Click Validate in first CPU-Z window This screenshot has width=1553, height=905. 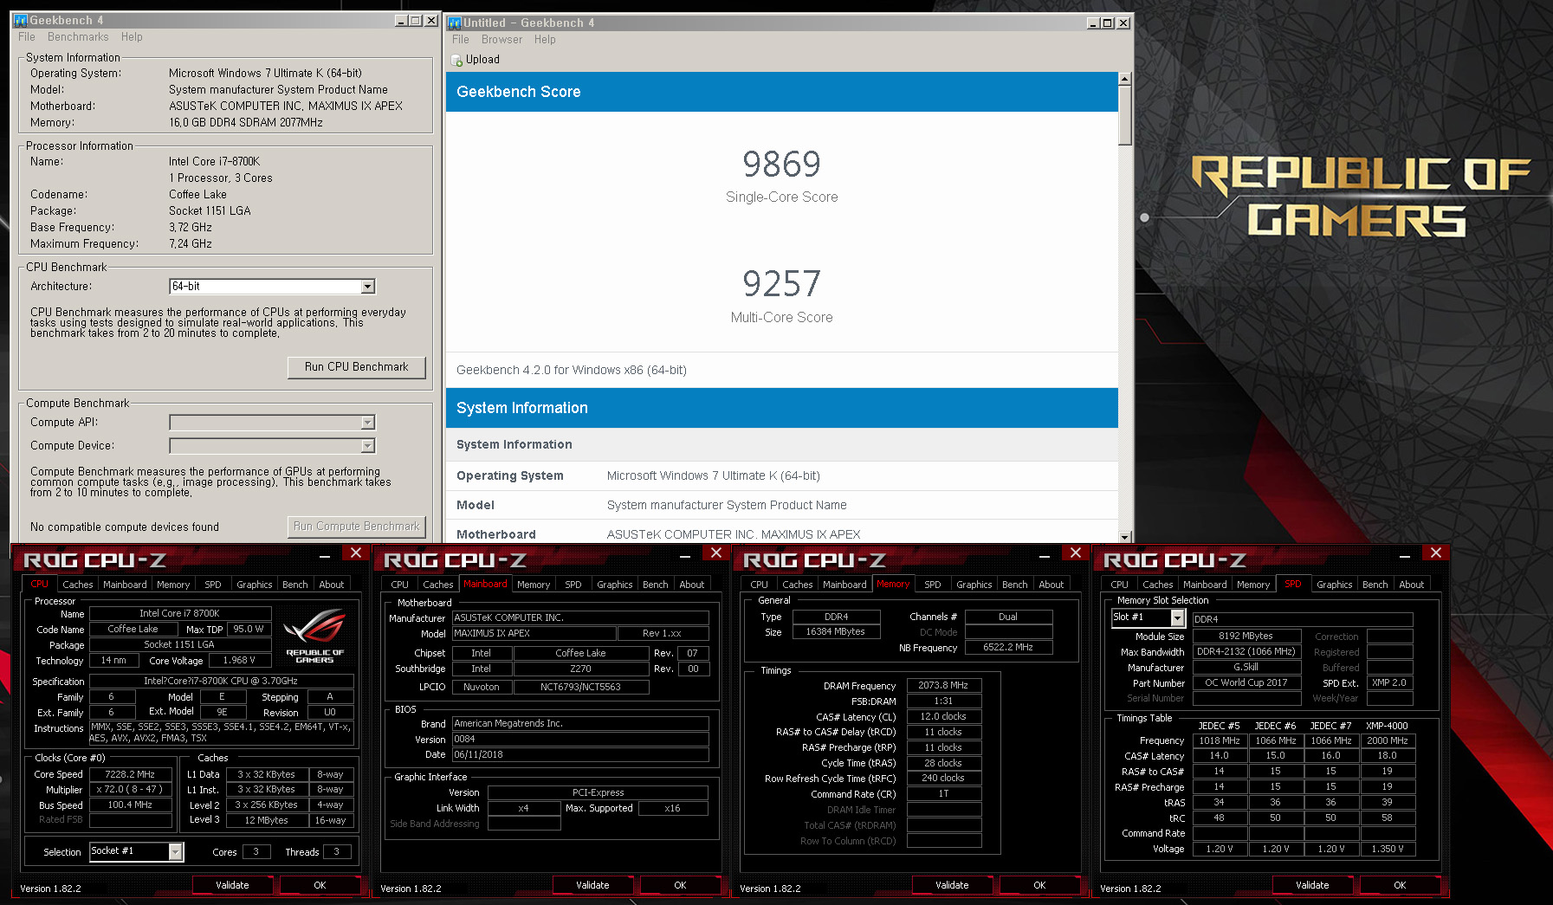pyautogui.click(x=232, y=885)
